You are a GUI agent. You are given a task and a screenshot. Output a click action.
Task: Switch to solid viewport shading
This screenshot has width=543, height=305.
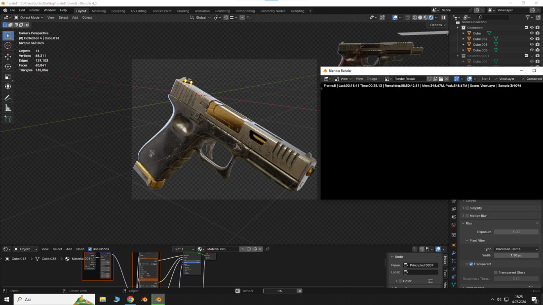point(420,18)
